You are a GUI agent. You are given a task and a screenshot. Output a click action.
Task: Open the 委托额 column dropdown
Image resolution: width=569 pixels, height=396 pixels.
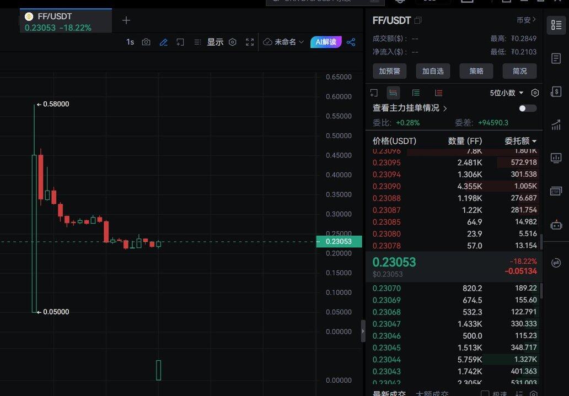click(520, 141)
